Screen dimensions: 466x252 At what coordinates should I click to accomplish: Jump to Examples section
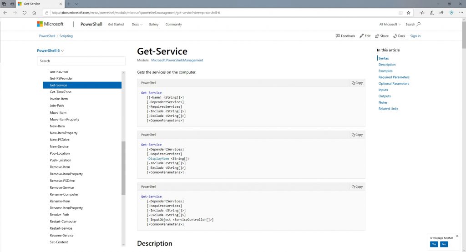[x=385, y=71]
